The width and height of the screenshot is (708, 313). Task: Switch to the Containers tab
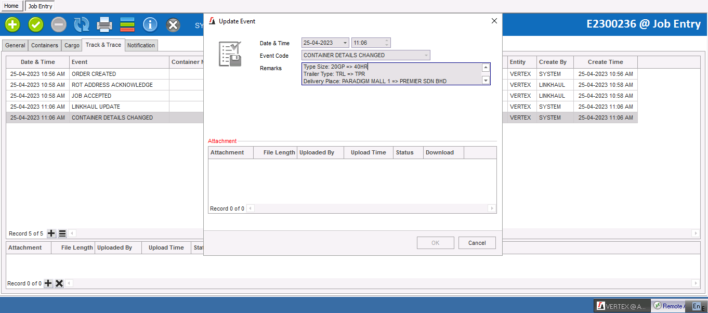45,45
